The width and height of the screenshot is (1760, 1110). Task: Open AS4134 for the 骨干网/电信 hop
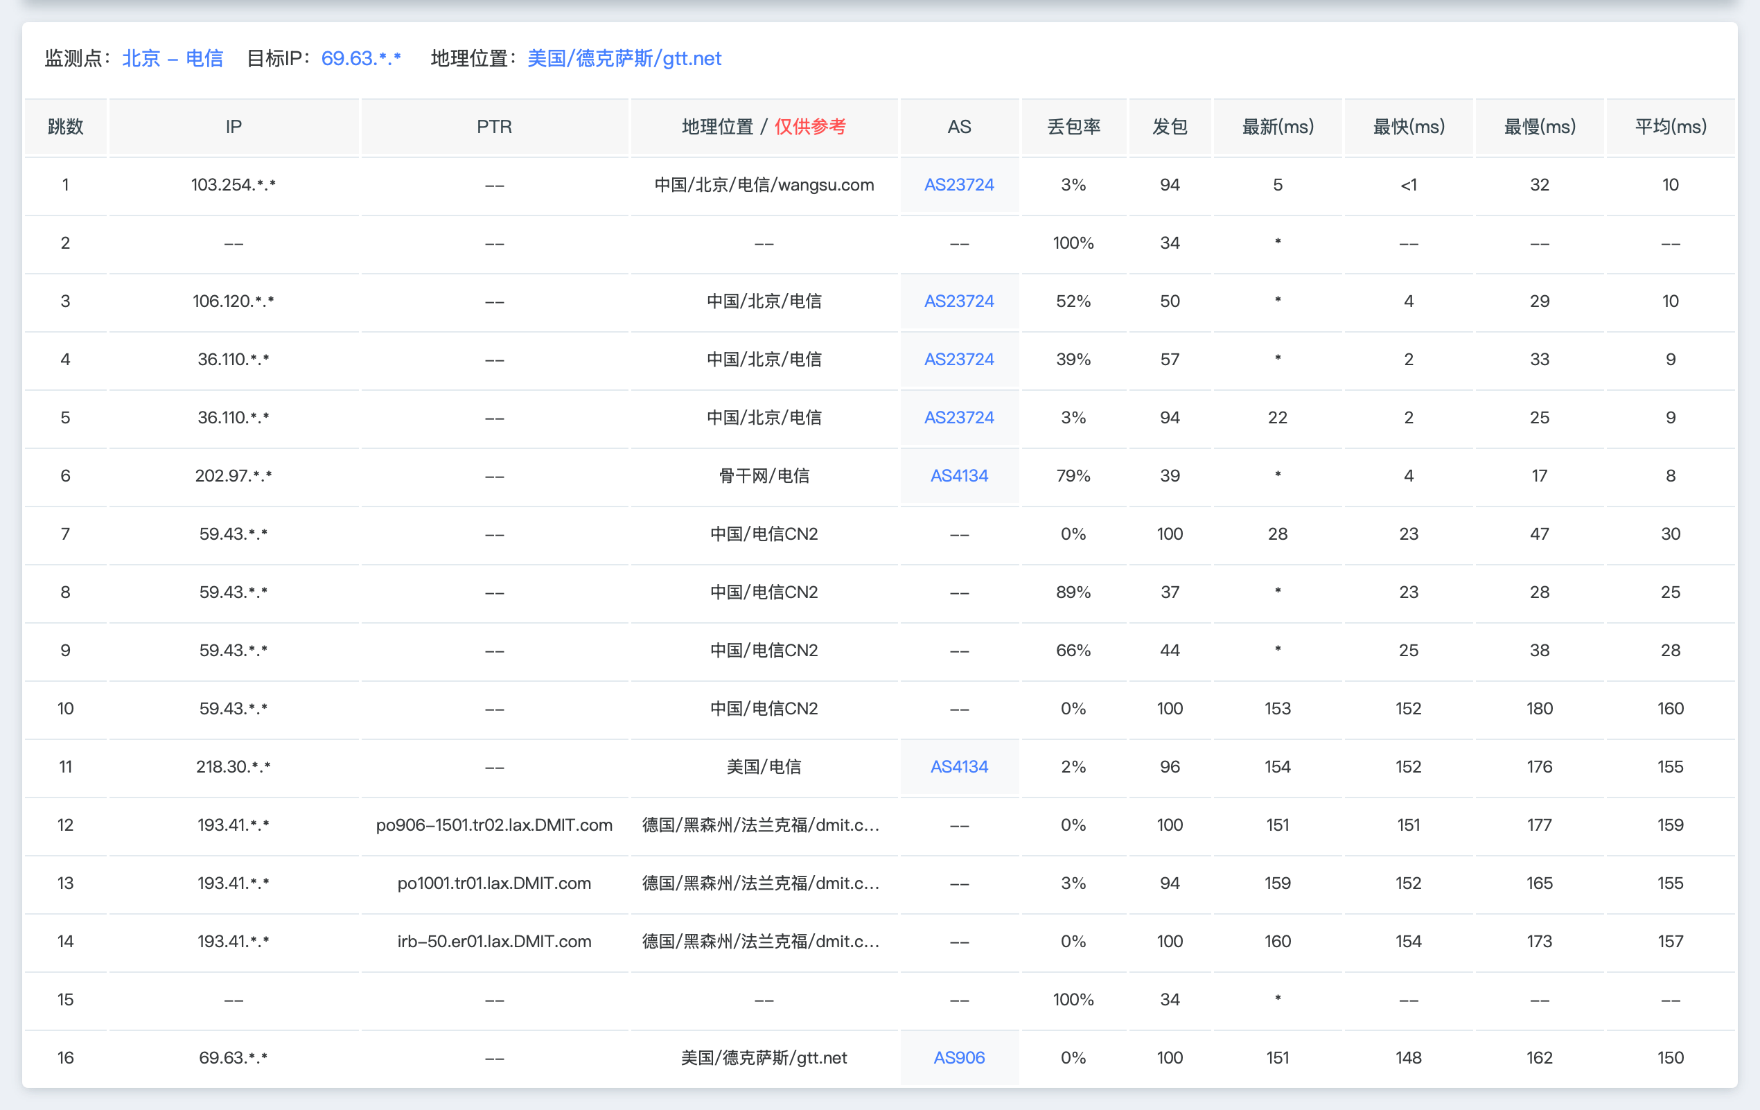point(959,476)
